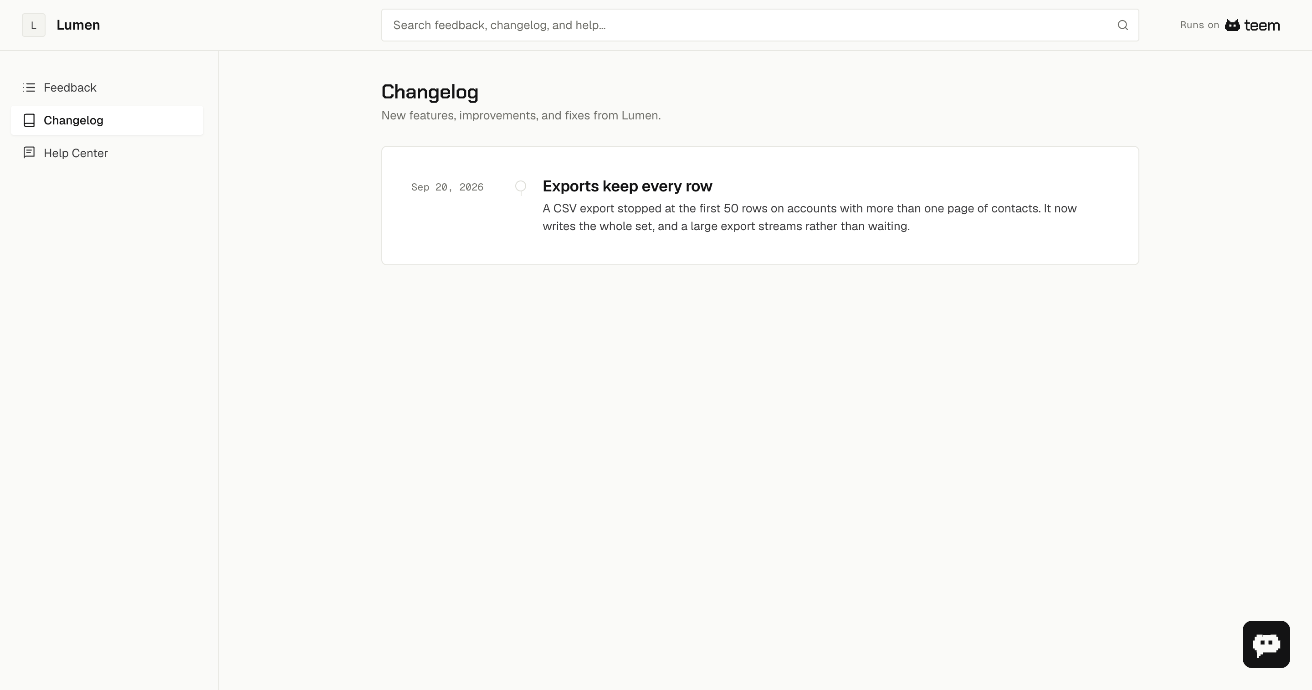The image size is (1312, 690).
Task: Click the "Sep 20, 2026" date
Action: click(x=447, y=187)
